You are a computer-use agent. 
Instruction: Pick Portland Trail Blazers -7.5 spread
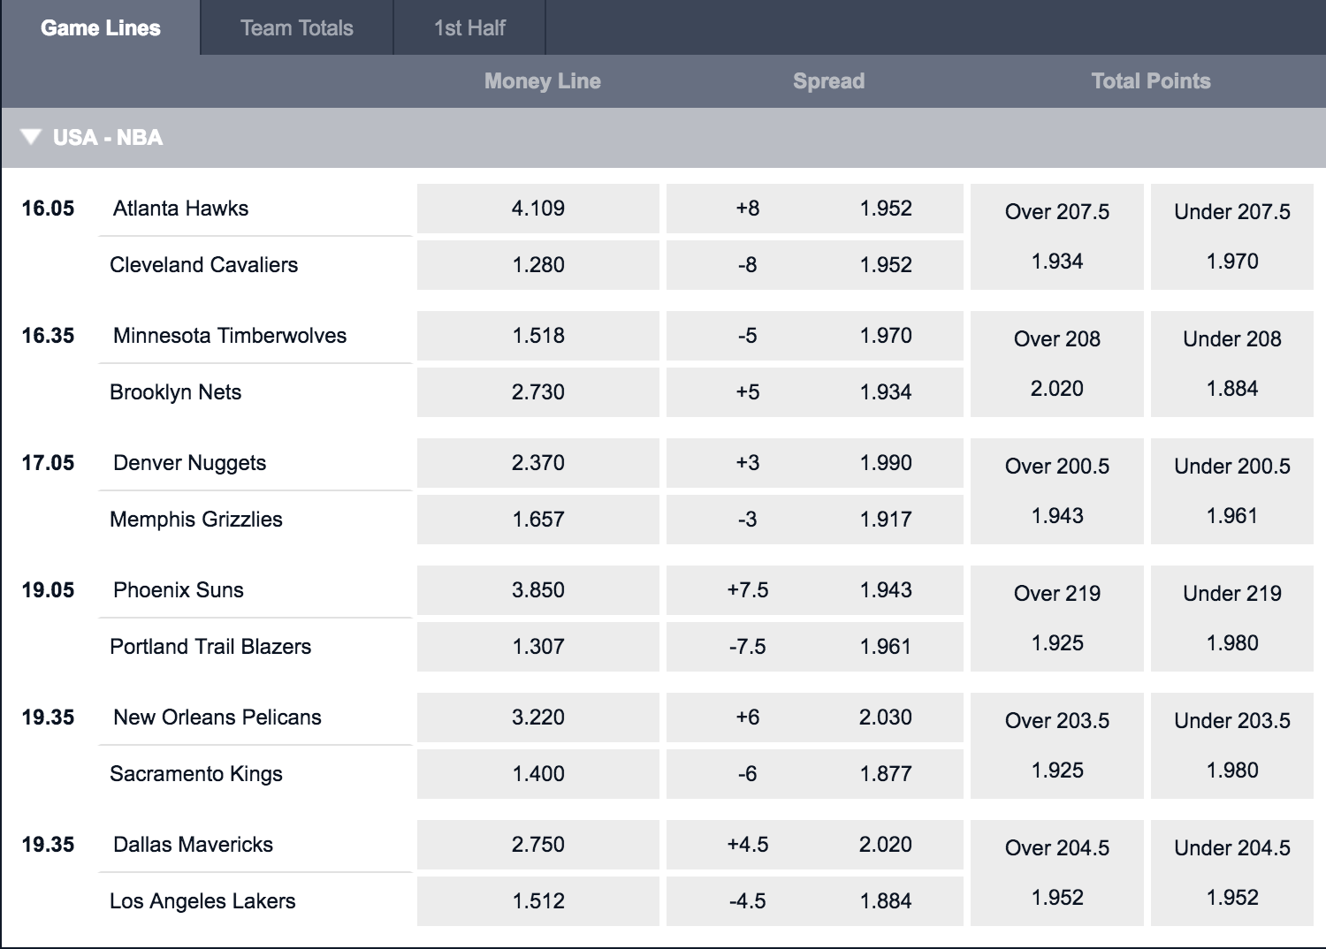click(815, 647)
